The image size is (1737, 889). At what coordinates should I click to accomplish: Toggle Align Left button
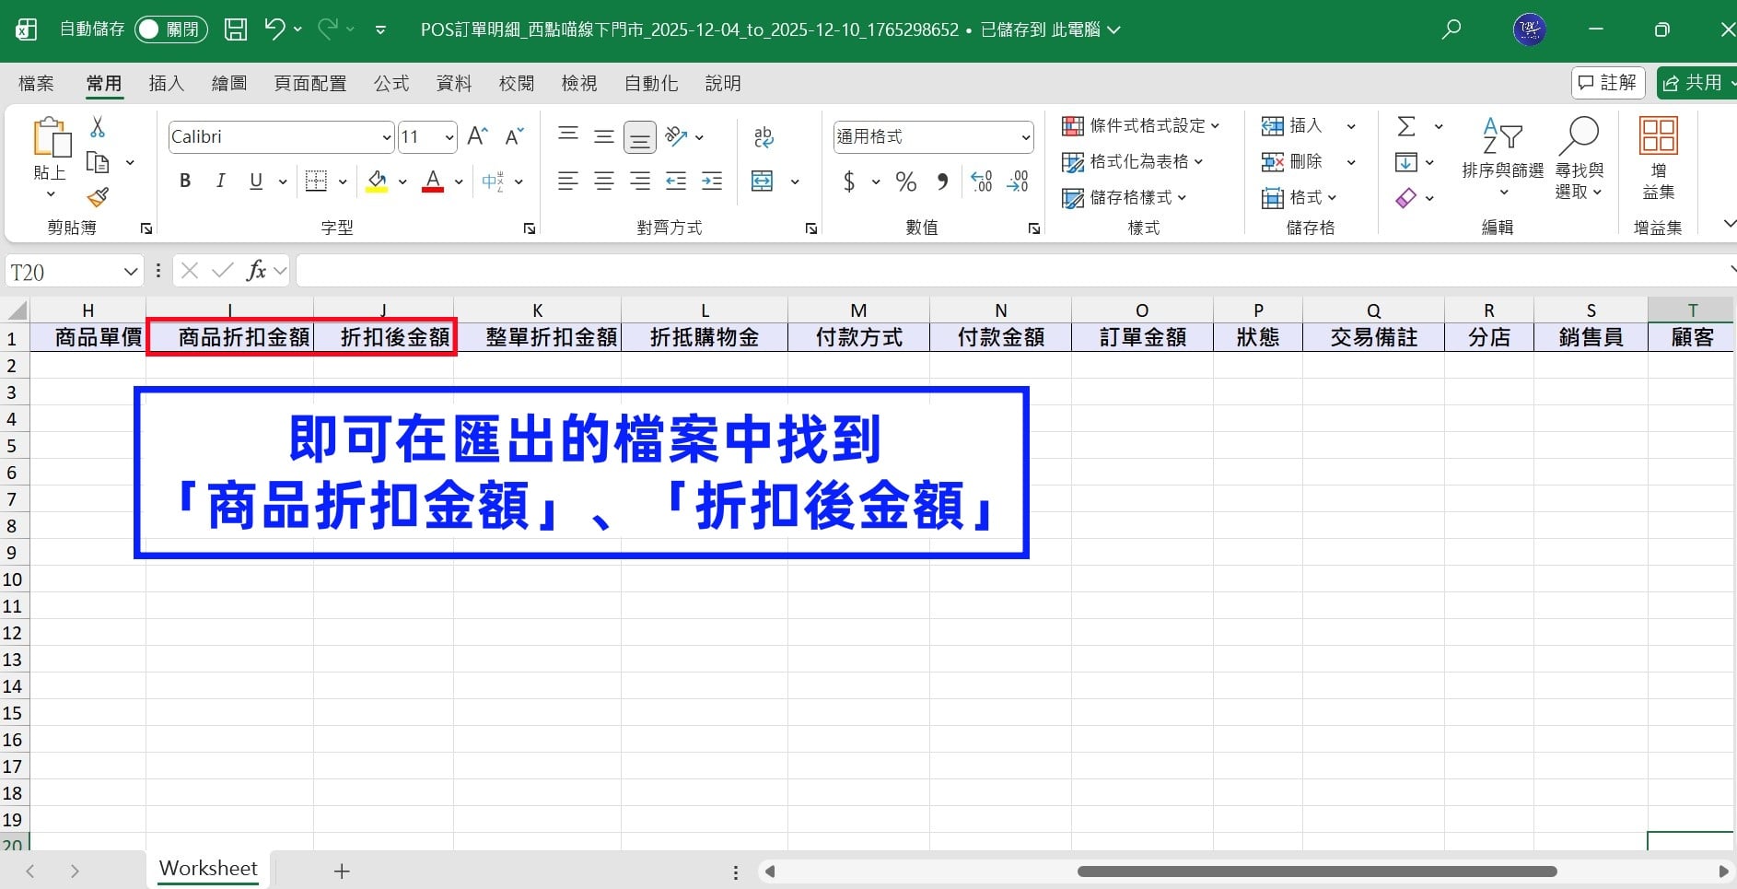click(x=568, y=181)
